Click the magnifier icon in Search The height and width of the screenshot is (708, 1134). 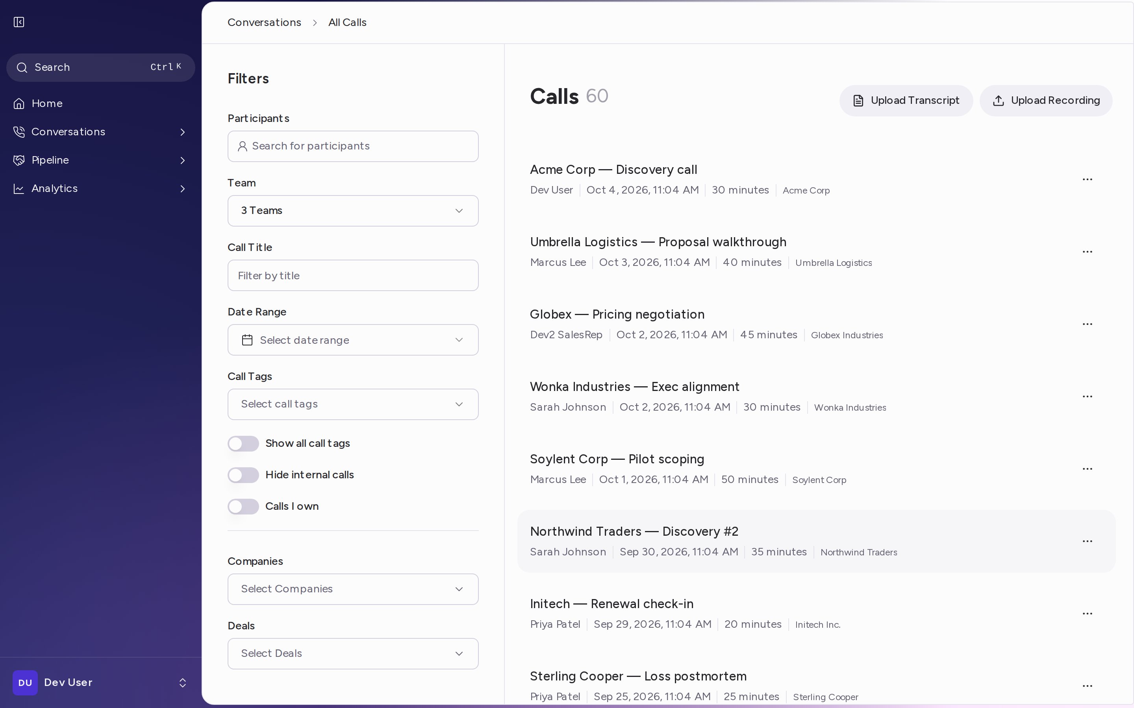click(x=22, y=67)
